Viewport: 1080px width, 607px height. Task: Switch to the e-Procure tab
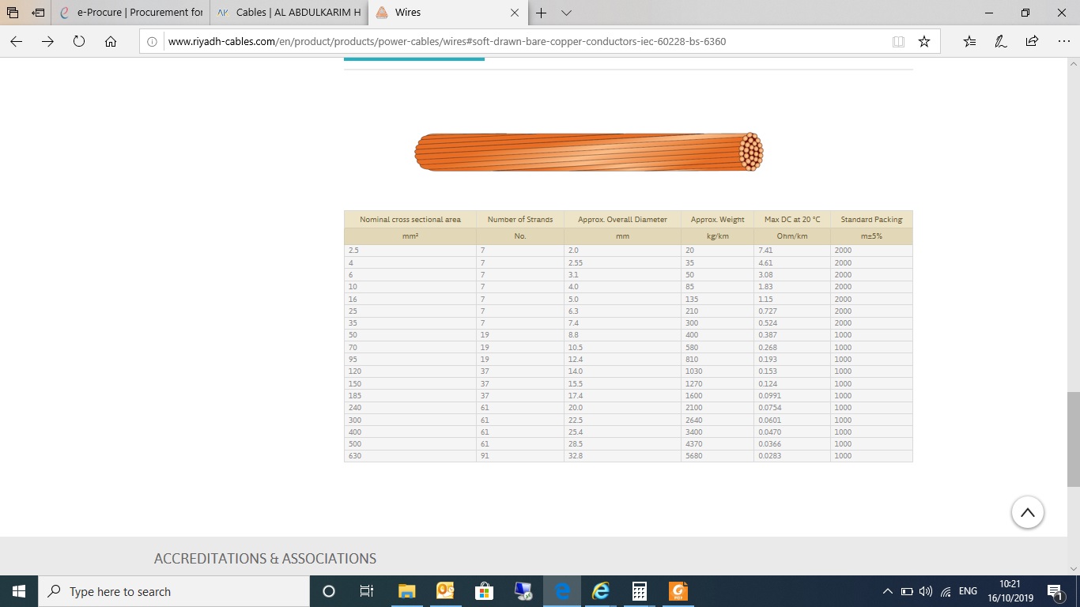click(x=132, y=13)
